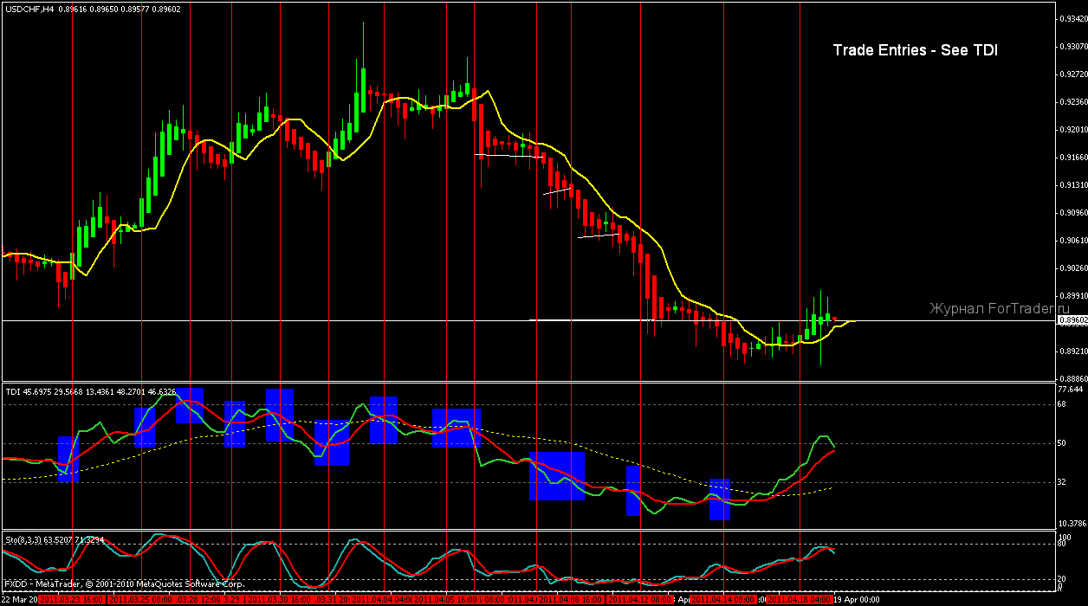
Task: Click the 0.92010 price axis value
Action: click(1072, 129)
